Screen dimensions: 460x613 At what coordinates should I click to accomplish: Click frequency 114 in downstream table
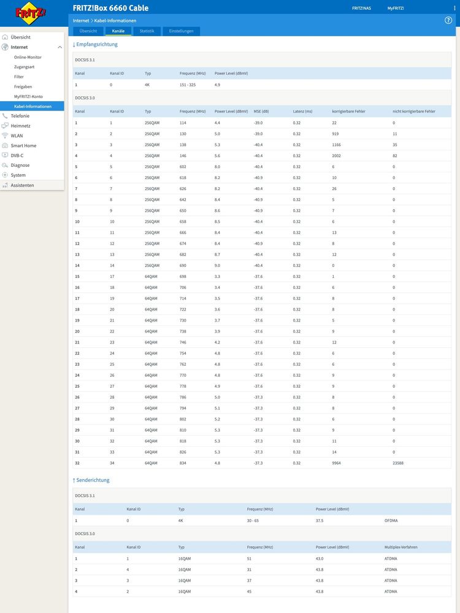[x=183, y=123]
